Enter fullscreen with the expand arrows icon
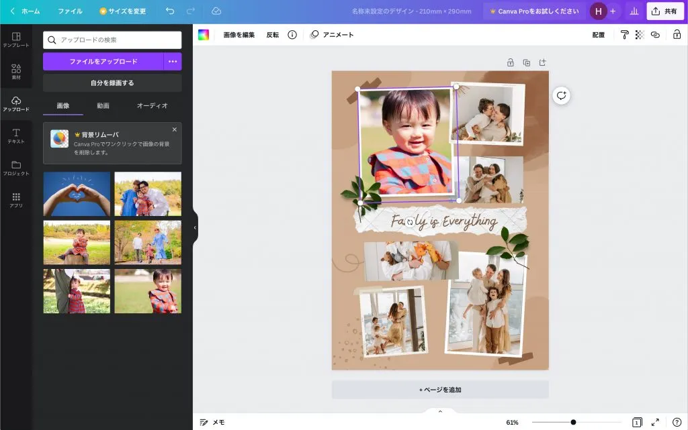 click(655, 422)
